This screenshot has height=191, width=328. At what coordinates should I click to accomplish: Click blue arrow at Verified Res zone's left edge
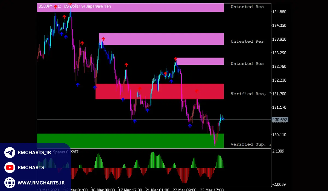[95, 87]
